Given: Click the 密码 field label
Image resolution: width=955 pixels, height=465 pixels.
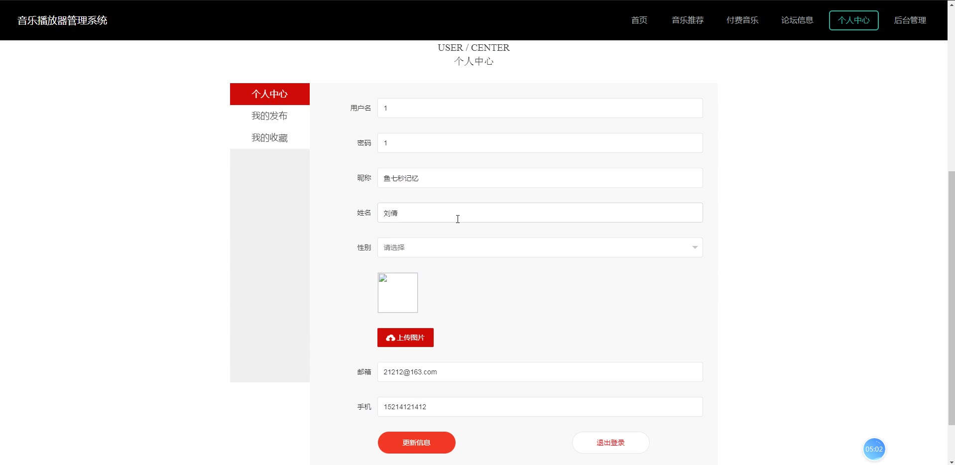Looking at the screenshot, I should pyautogui.click(x=364, y=143).
